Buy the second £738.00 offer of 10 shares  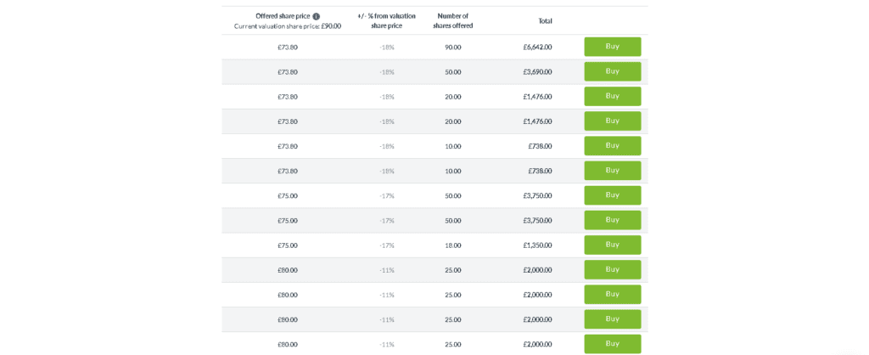coord(612,170)
